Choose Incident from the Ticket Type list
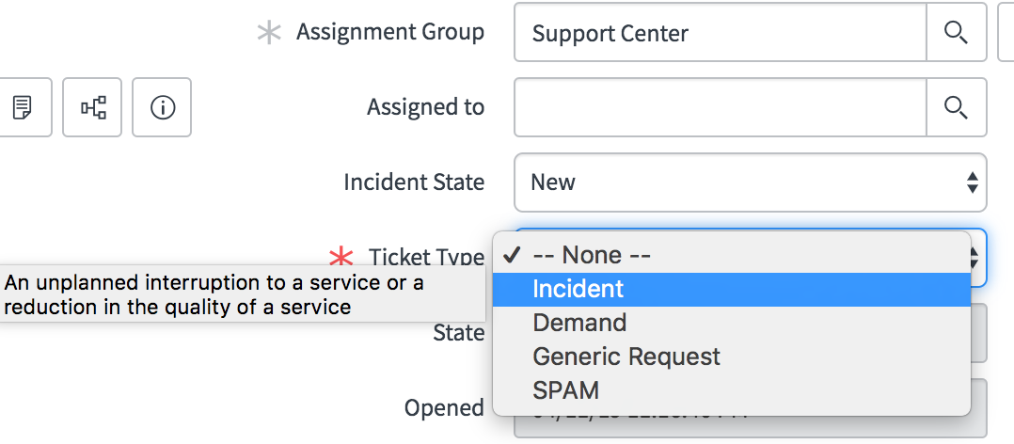1014x444 pixels. click(x=732, y=289)
